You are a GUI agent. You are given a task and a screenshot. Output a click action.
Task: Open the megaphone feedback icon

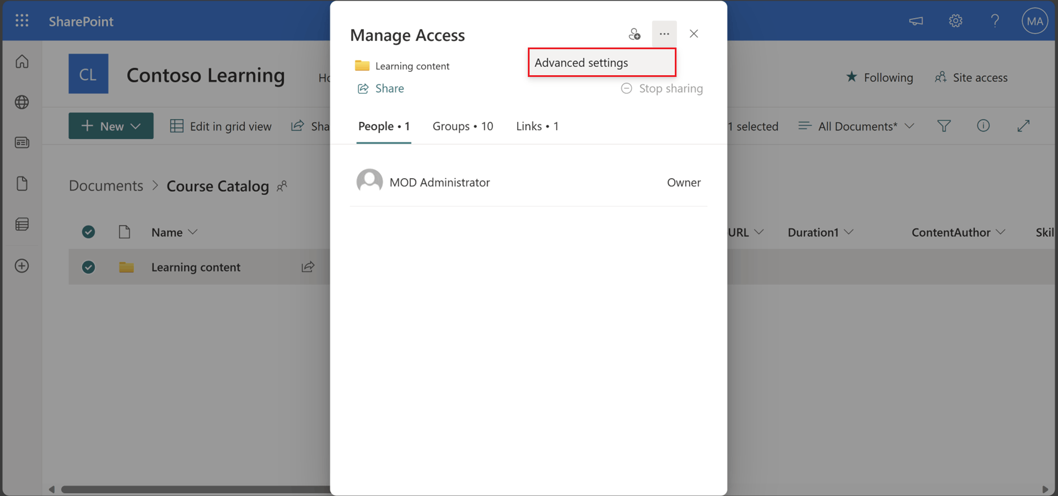[916, 21]
